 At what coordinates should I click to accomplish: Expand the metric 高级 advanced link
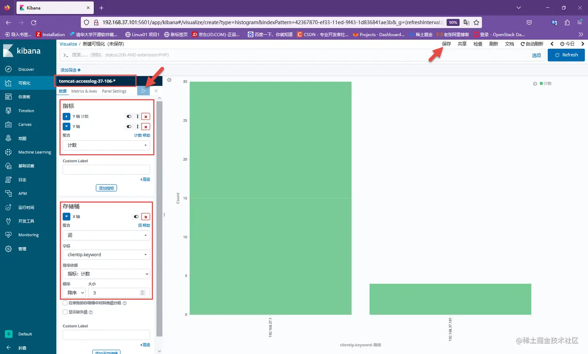tap(145, 180)
